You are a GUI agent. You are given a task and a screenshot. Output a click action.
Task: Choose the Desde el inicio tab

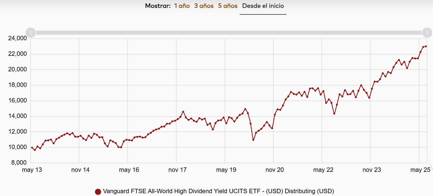pyautogui.click(x=263, y=6)
